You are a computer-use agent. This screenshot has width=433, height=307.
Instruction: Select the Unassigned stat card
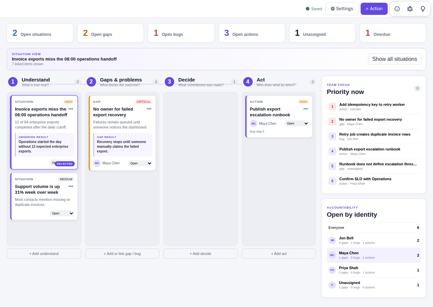coord(322,33)
